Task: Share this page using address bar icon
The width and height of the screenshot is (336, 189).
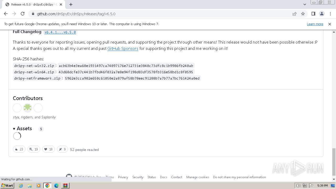Action: coord(295,14)
